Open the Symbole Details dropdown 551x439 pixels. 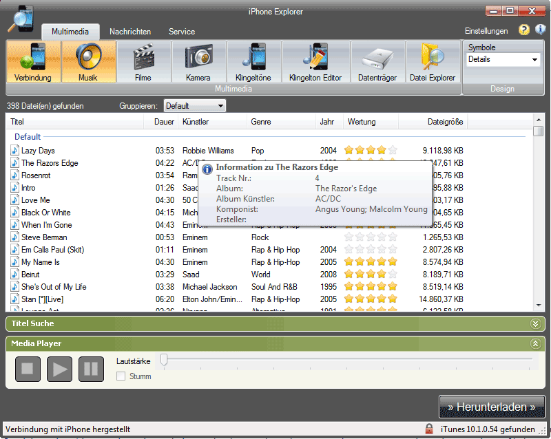pos(503,59)
